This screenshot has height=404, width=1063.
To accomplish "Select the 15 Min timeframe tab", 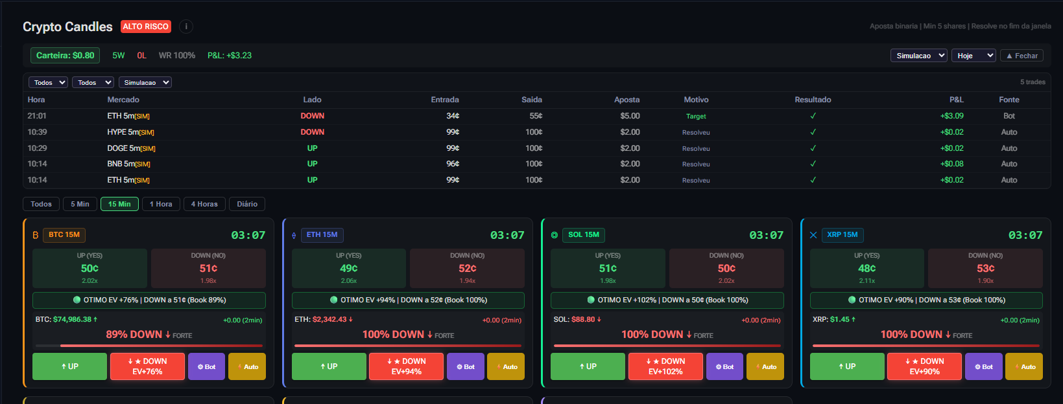I will [x=119, y=204].
